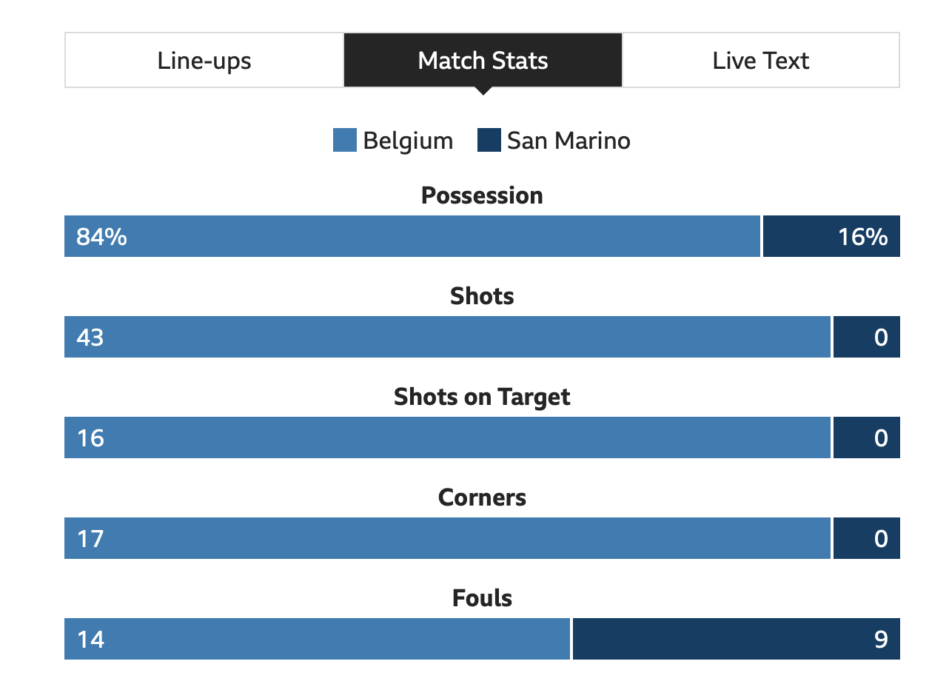The width and height of the screenshot is (949, 684).
Task: Click the Belgium legend label
Action: coord(408,140)
